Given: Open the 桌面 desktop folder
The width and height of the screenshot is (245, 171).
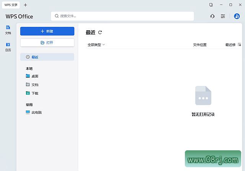Looking at the screenshot, I should tap(32, 76).
